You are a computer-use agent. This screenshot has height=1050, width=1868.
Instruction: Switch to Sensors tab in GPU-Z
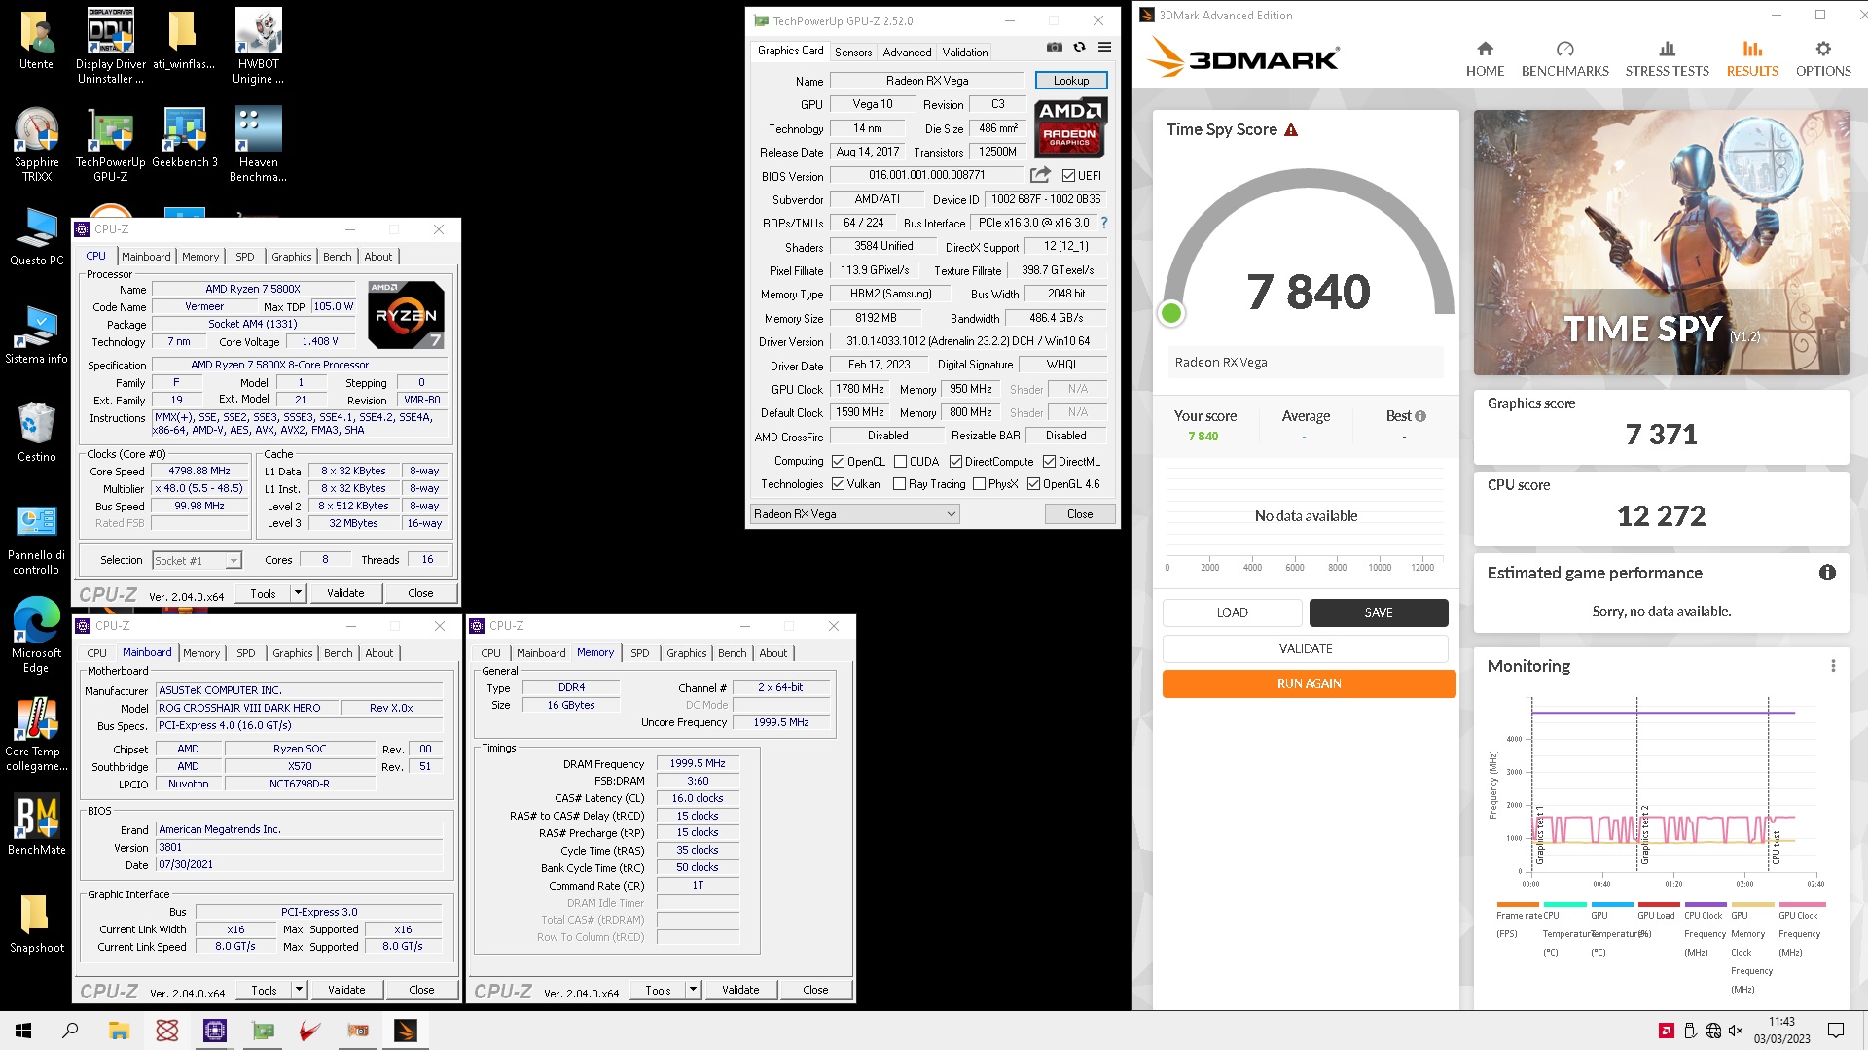click(x=853, y=52)
